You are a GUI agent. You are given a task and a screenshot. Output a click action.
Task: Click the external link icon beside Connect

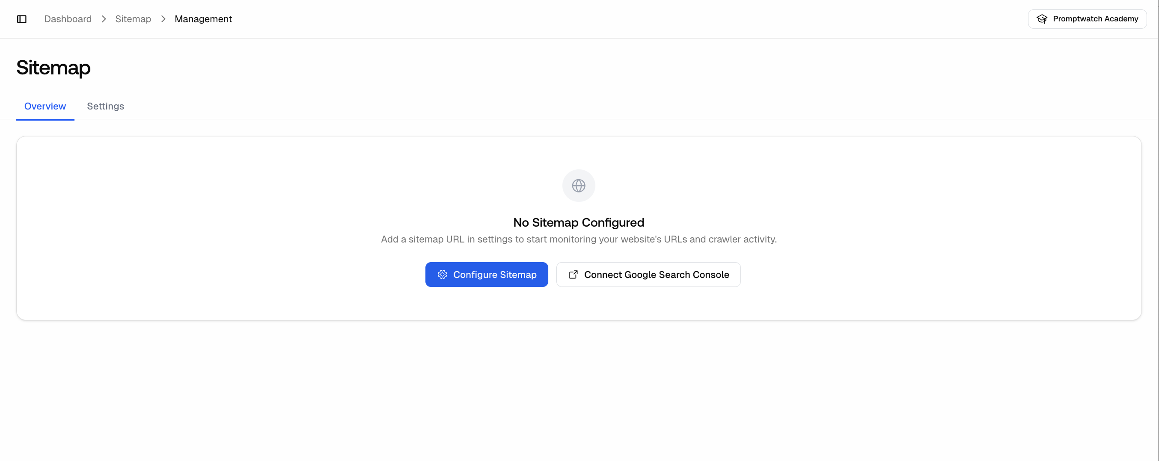(573, 275)
